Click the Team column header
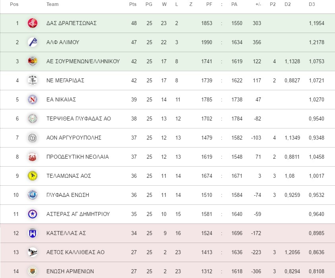 tap(52, 4)
